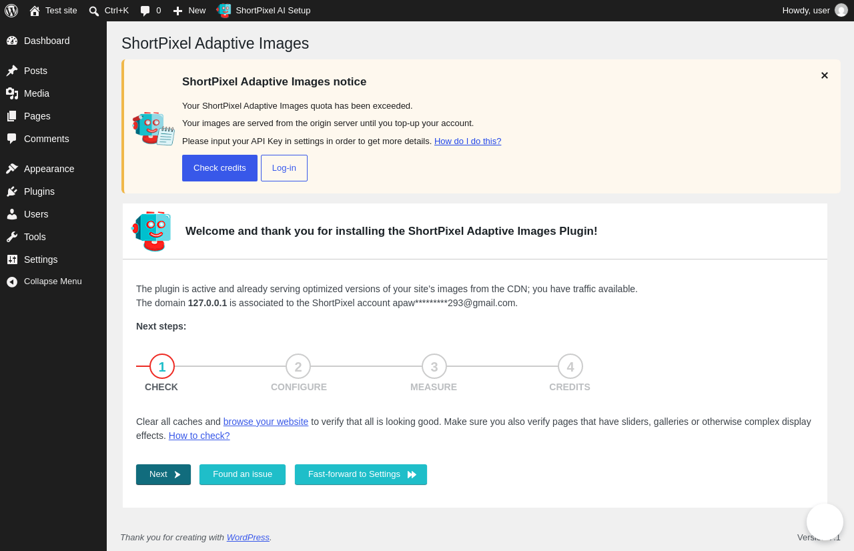Click the Comments icon in sidebar
This screenshot has height=551, width=854.
click(12, 139)
